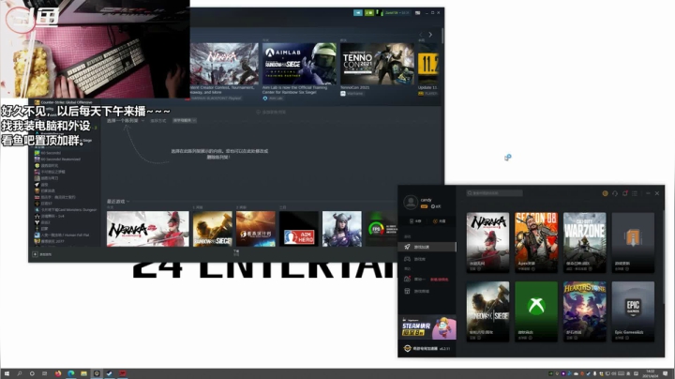The image size is (675, 379).
Task: Accelerate Apex Legends Season 08 card
Action: coord(536,242)
